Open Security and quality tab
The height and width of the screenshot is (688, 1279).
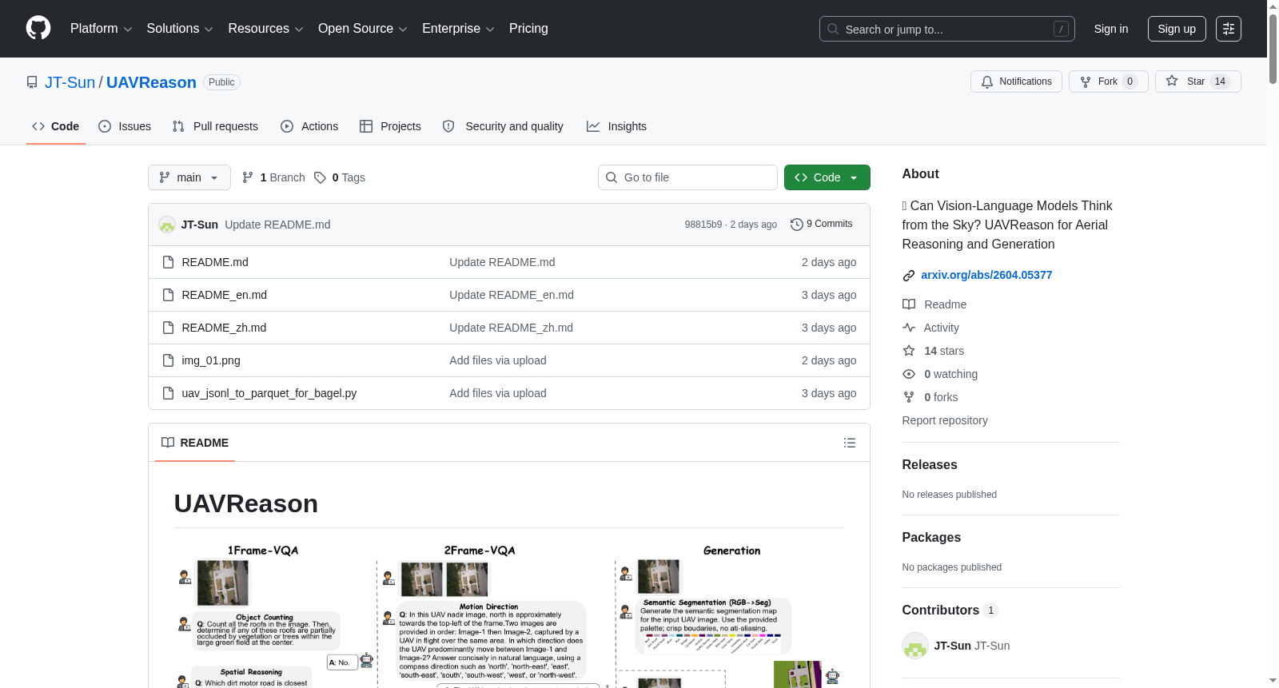[503, 126]
